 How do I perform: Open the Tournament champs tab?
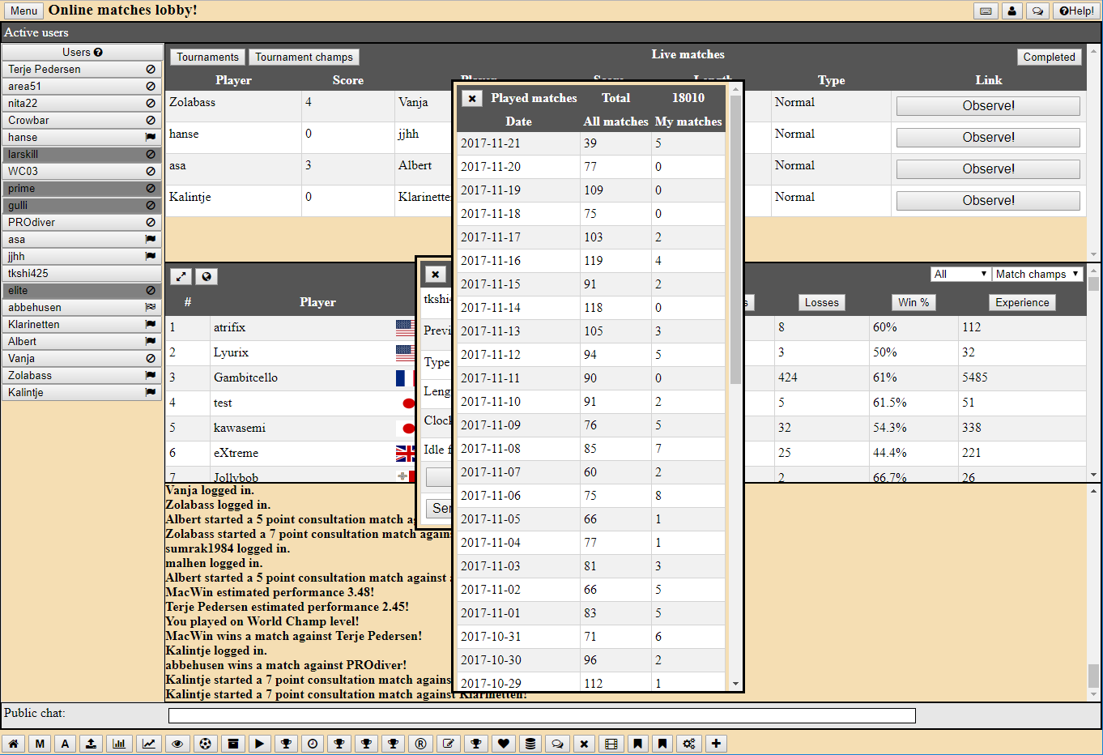click(304, 57)
